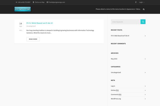This screenshot has height=106, width=160.
Task: Focus the Enter keywords search field
Action: click(x=126, y=22)
